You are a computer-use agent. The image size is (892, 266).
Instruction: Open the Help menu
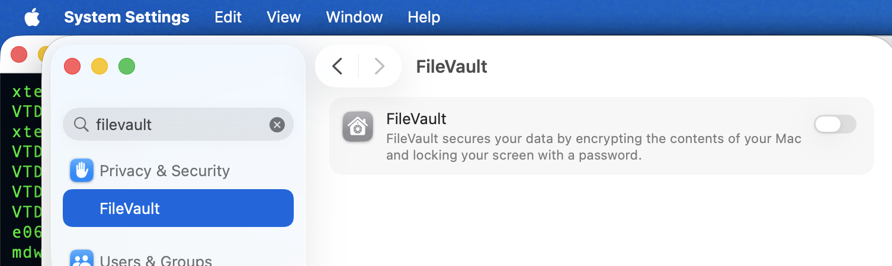tap(424, 17)
